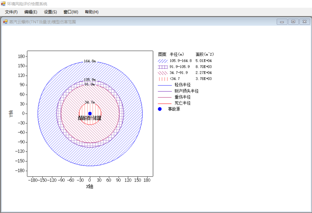
Task: Click the 面积(m^2) legend header
Action: [205, 54]
